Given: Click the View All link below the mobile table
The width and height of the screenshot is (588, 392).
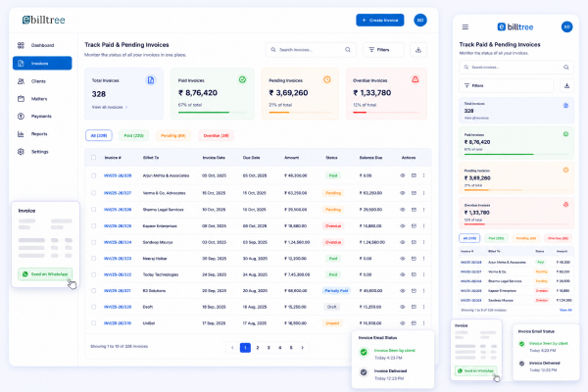Looking at the screenshot, I should point(565,311).
